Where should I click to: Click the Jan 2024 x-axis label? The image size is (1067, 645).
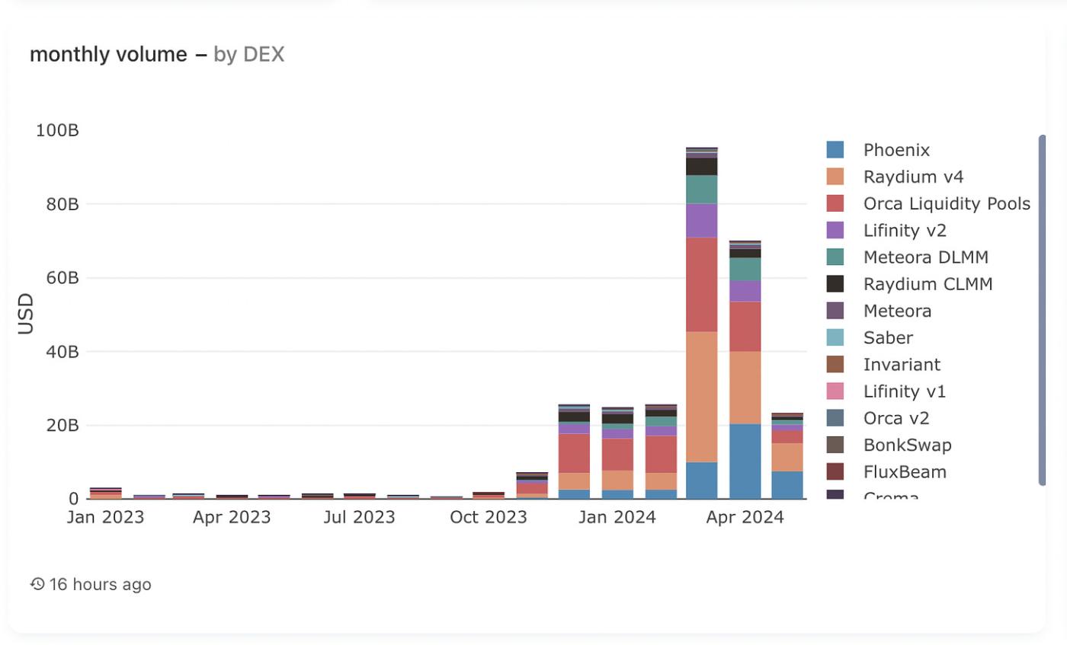(617, 517)
